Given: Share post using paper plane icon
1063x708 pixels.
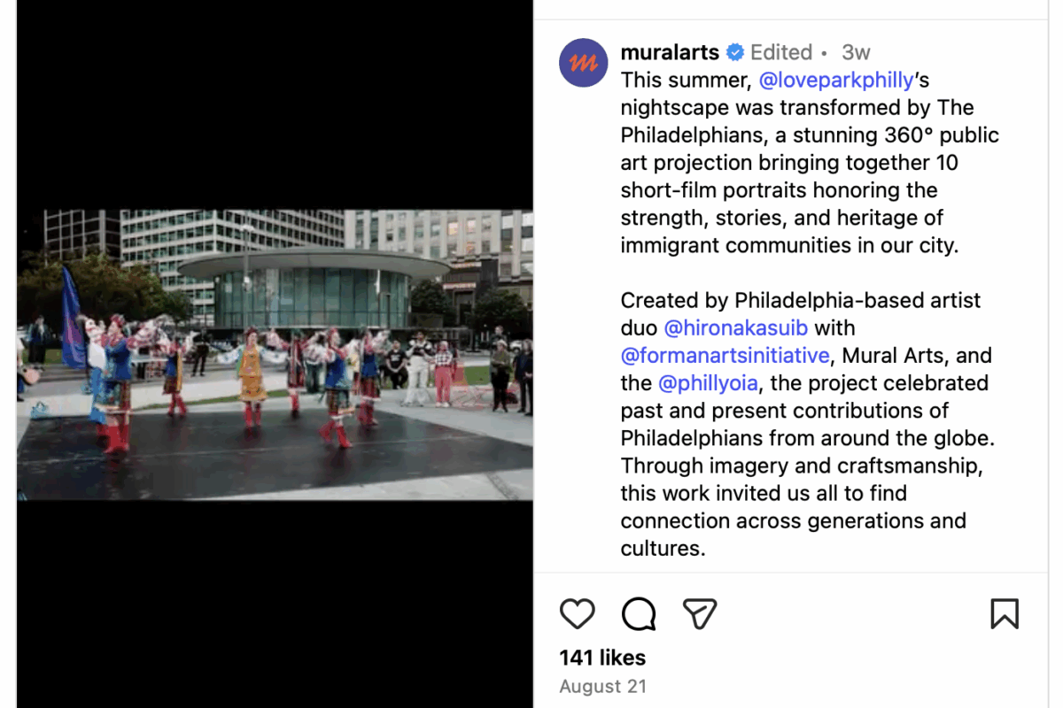Looking at the screenshot, I should (700, 613).
